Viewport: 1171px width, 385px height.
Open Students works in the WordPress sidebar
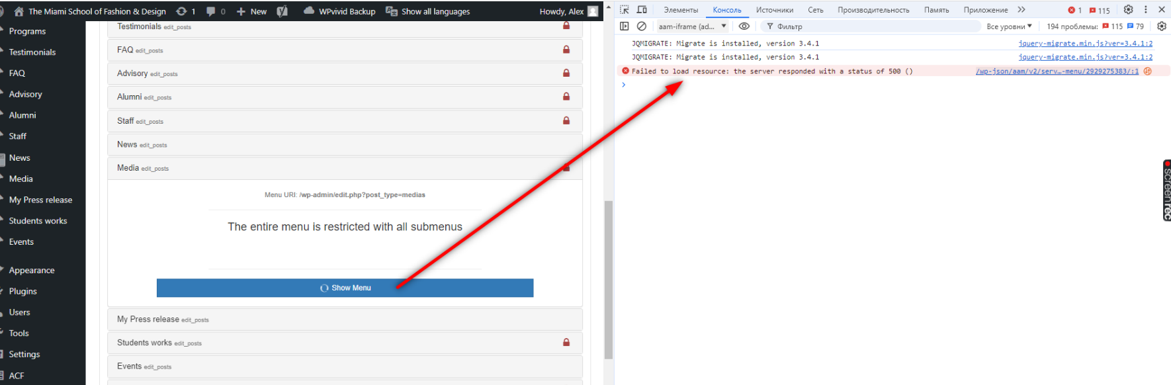click(38, 221)
